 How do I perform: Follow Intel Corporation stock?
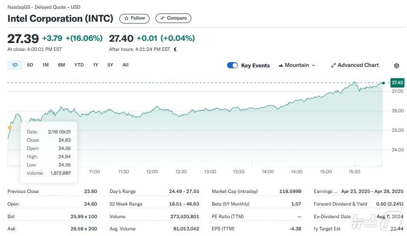tap(134, 18)
